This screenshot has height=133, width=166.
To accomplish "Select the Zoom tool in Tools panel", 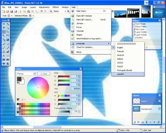I will (x=8, y=32).
